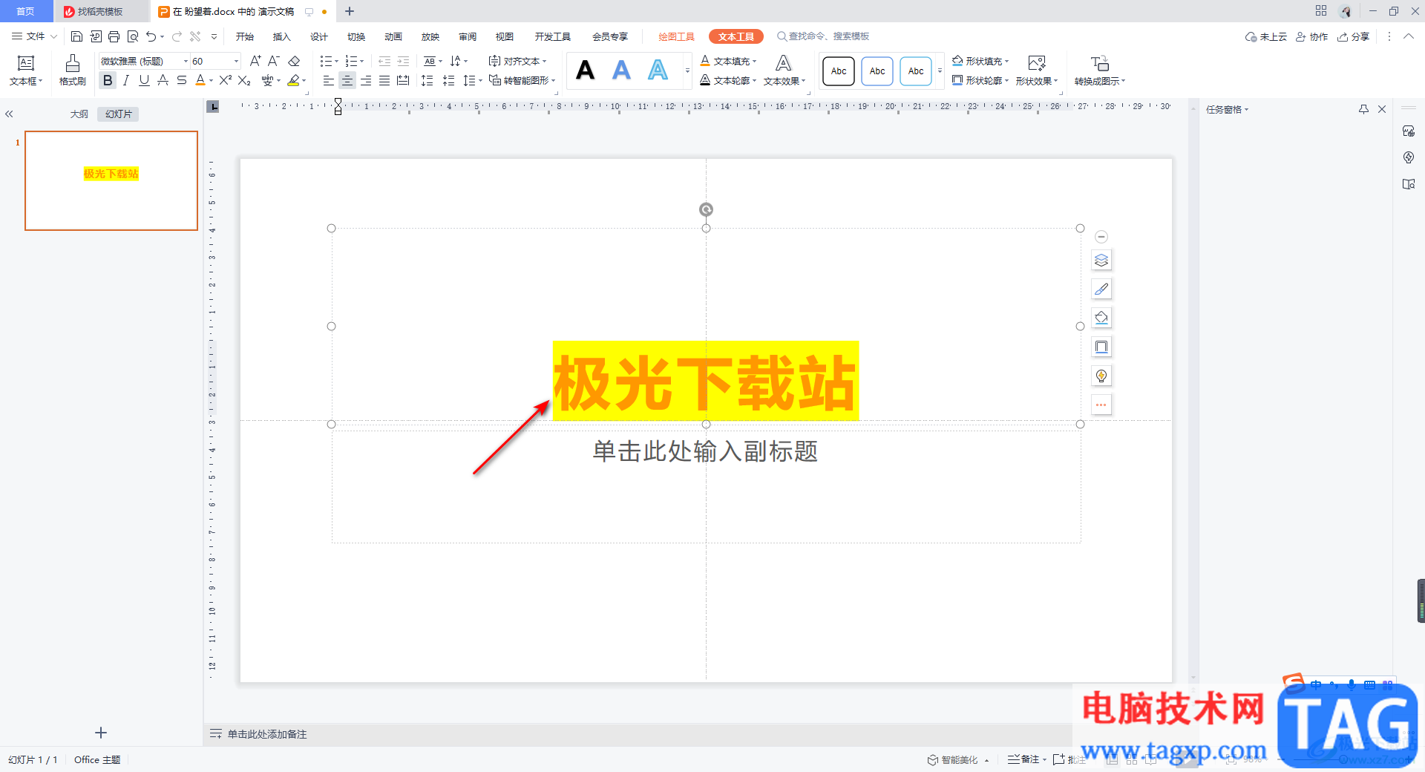Click Smart Beautify in status bar
Viewport: 1425px width, 772px height.
click(x=957, y=759)
